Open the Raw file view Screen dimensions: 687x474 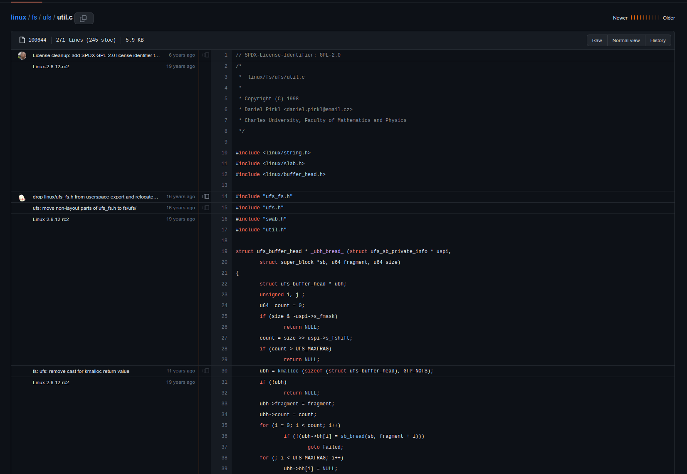tap(597, 40)
